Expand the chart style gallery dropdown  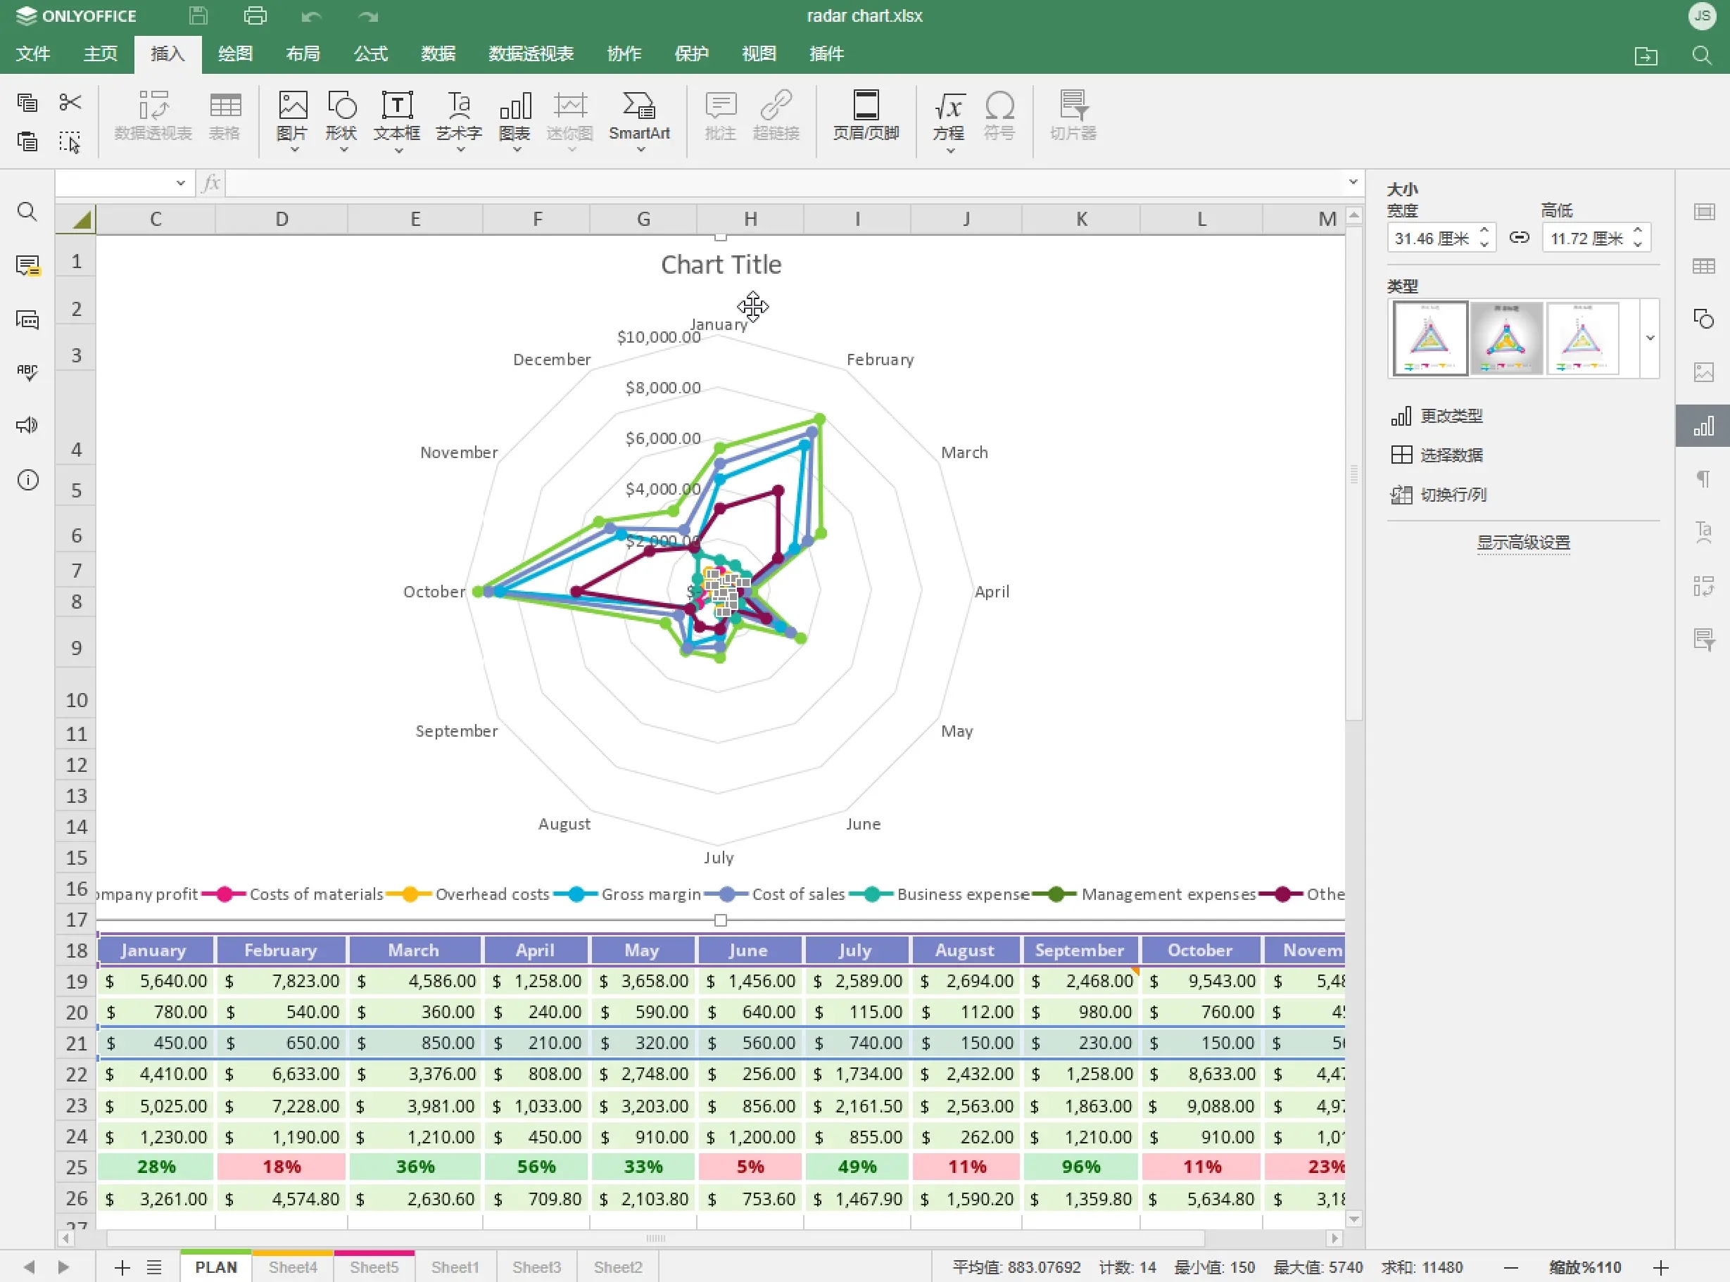tap(1650, 338)
